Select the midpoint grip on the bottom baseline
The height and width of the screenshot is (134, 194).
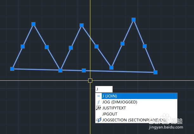(x=84, y=71)
